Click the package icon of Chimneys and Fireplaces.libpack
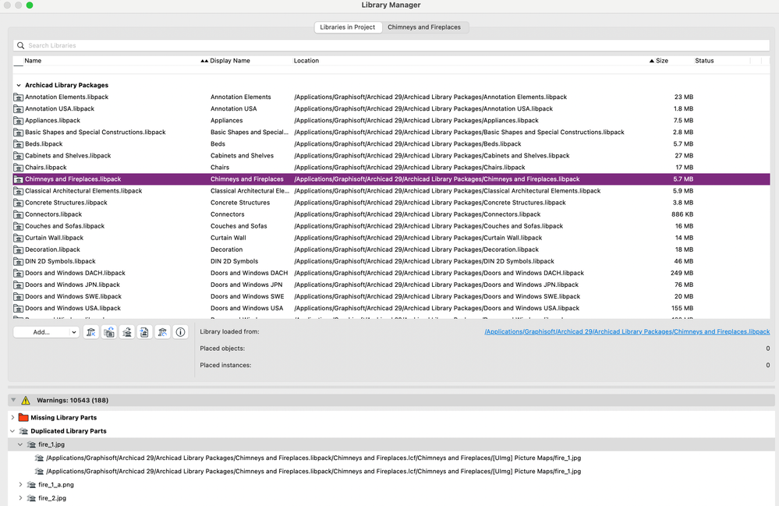Image resolution: width=779 pixels, height=506 pixels. pos(19,179)
